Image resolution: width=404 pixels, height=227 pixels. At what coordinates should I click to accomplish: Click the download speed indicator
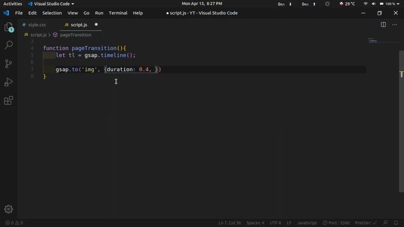click(285, 4)
